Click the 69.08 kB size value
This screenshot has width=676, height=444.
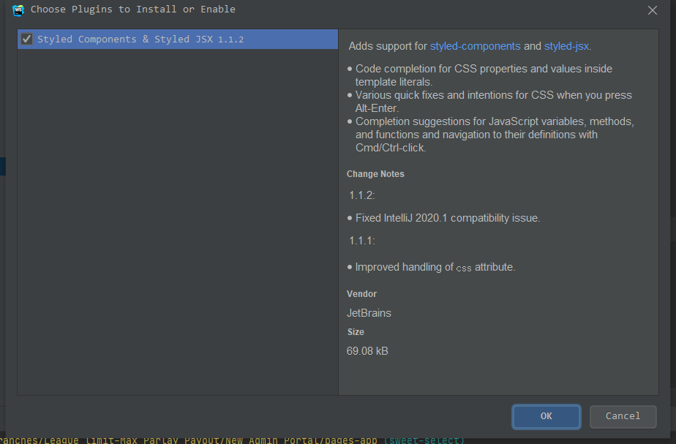(x=367, y=351)
